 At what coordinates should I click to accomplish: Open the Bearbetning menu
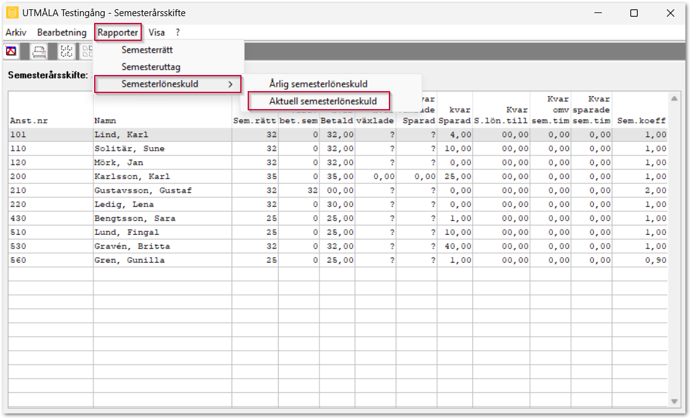[62, 32]
